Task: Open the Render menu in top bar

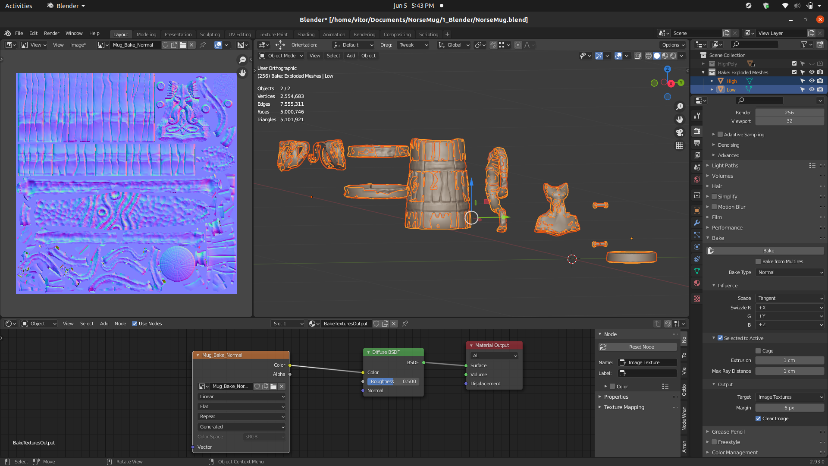Action: 51,33
